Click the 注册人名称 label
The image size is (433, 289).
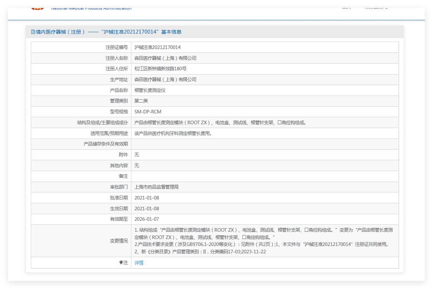117,58
